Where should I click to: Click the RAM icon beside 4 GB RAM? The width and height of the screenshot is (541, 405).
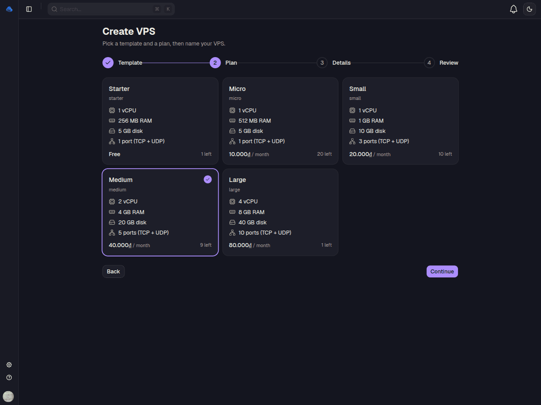112,212
